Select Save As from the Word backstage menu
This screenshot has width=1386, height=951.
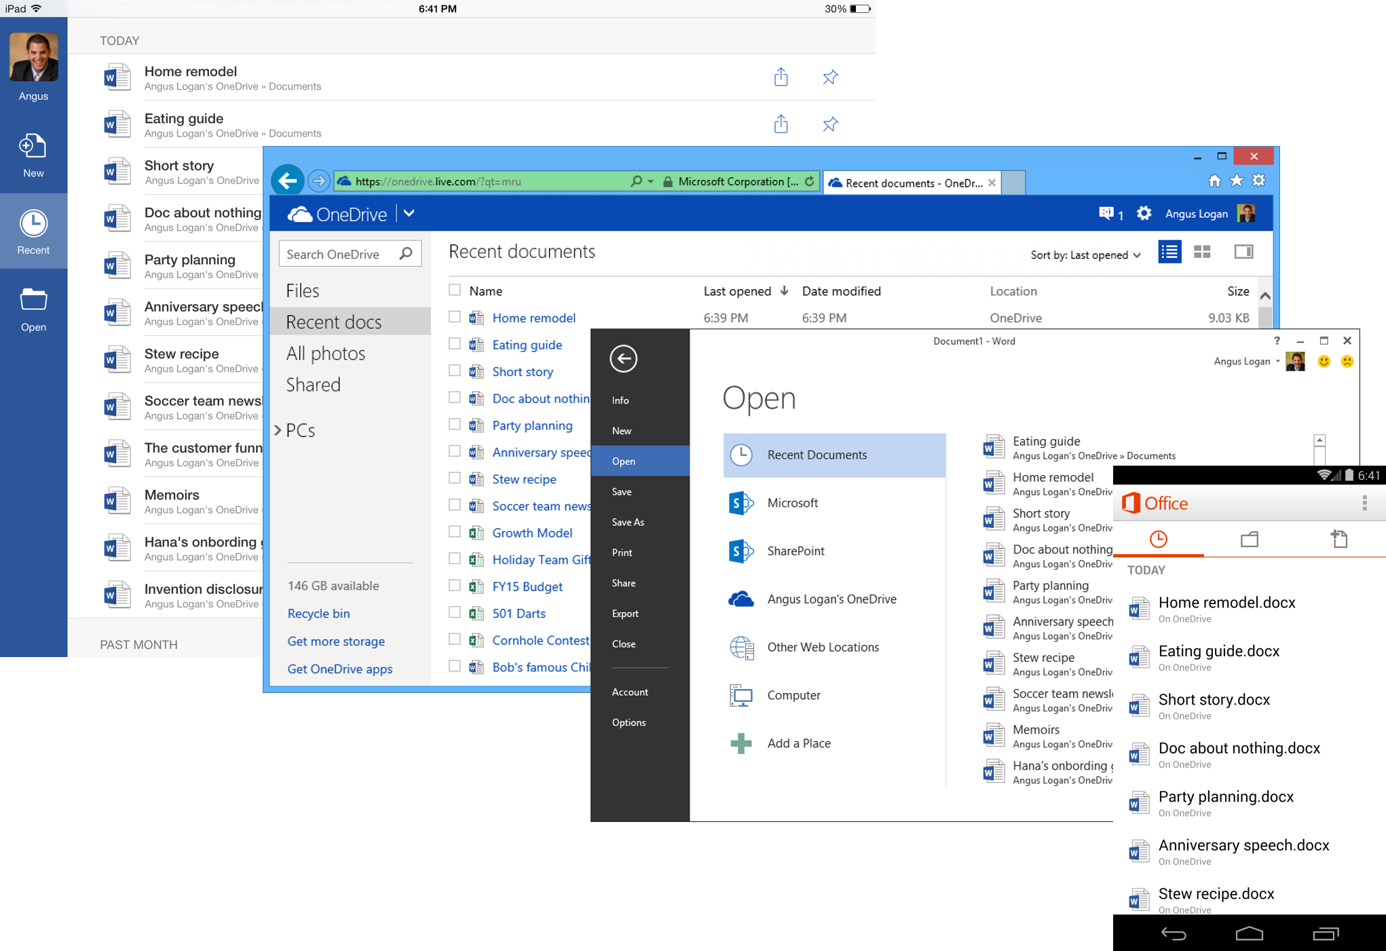coord(628,521)
